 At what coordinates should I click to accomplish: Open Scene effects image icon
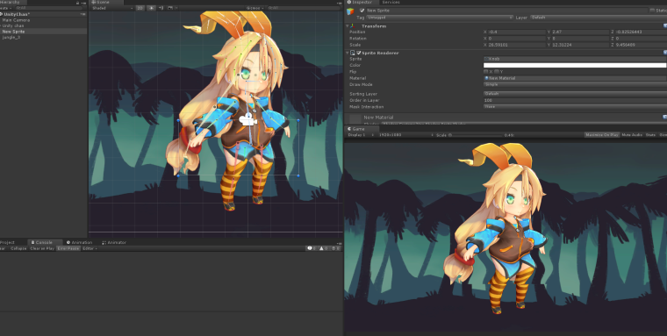click(x=170, y=8)
